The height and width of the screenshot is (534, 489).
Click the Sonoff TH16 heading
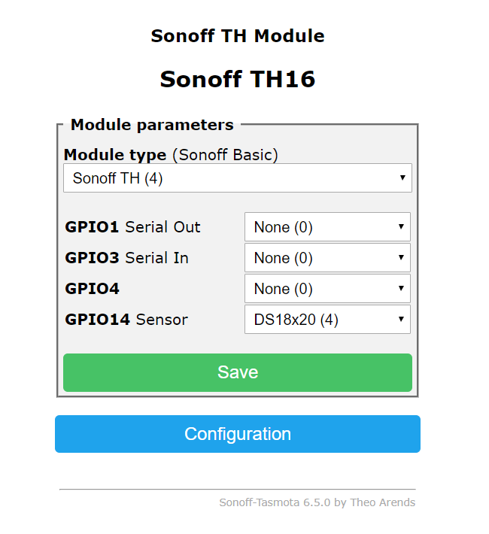(238, 79)
